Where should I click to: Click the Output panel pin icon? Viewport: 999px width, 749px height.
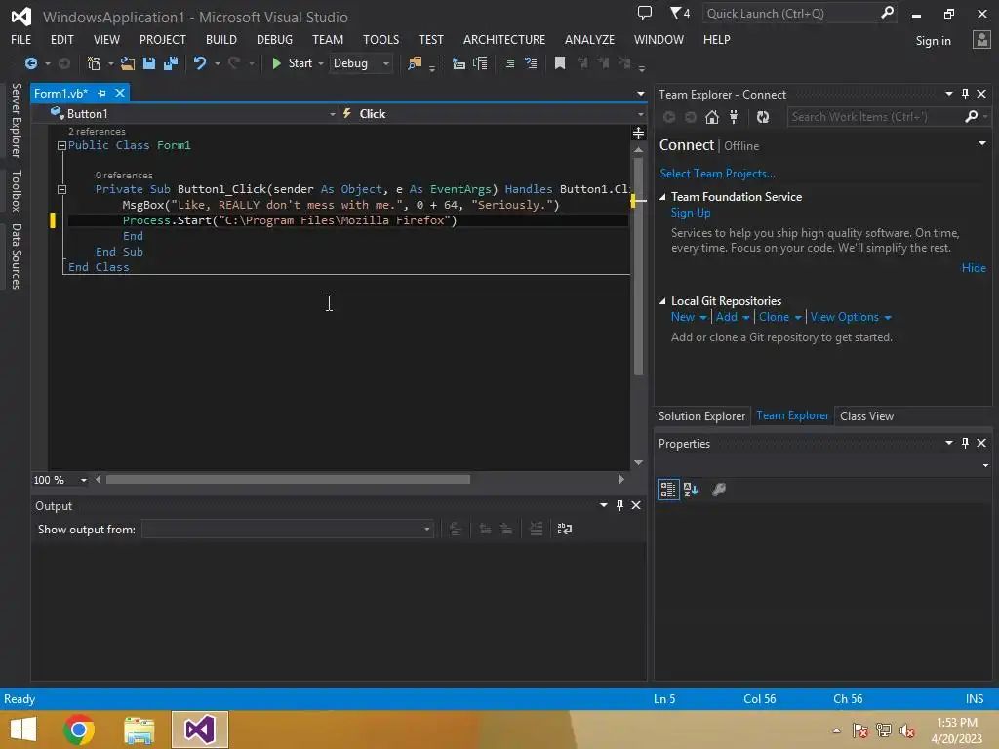(619, 505)
